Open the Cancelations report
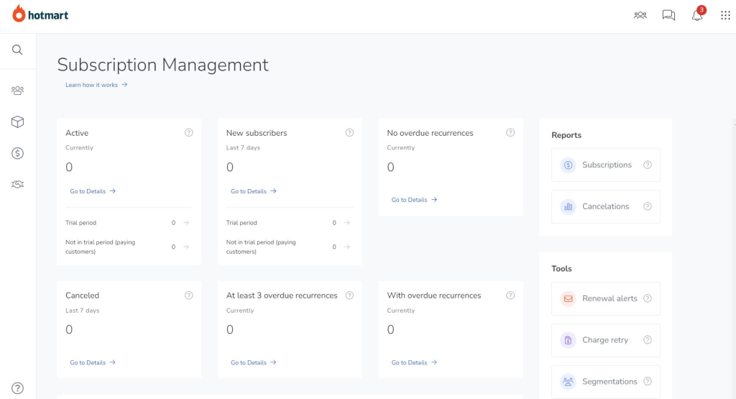 point(605,206)
